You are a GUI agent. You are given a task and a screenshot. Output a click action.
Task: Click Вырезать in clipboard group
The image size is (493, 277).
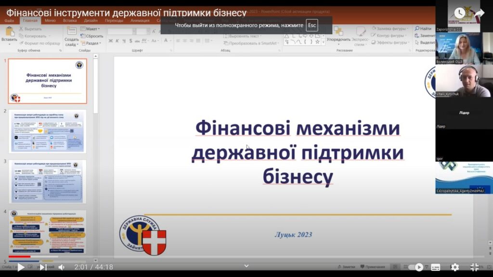tap(30, 28)
